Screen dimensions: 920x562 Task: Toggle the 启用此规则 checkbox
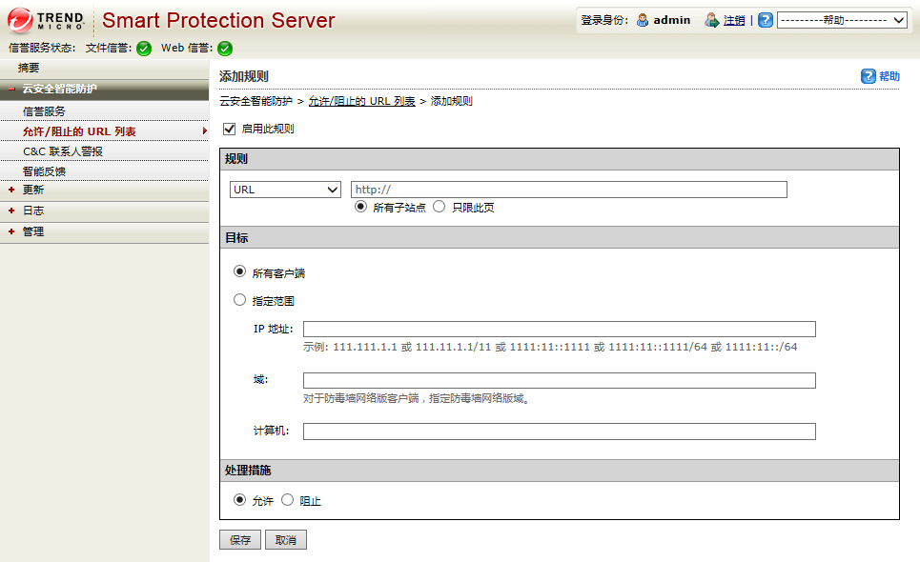[229, 129]
